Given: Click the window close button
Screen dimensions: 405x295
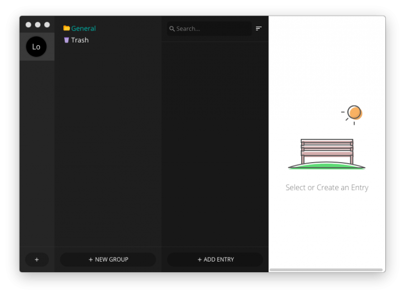Looking at the screenshot, I should 28,24.
